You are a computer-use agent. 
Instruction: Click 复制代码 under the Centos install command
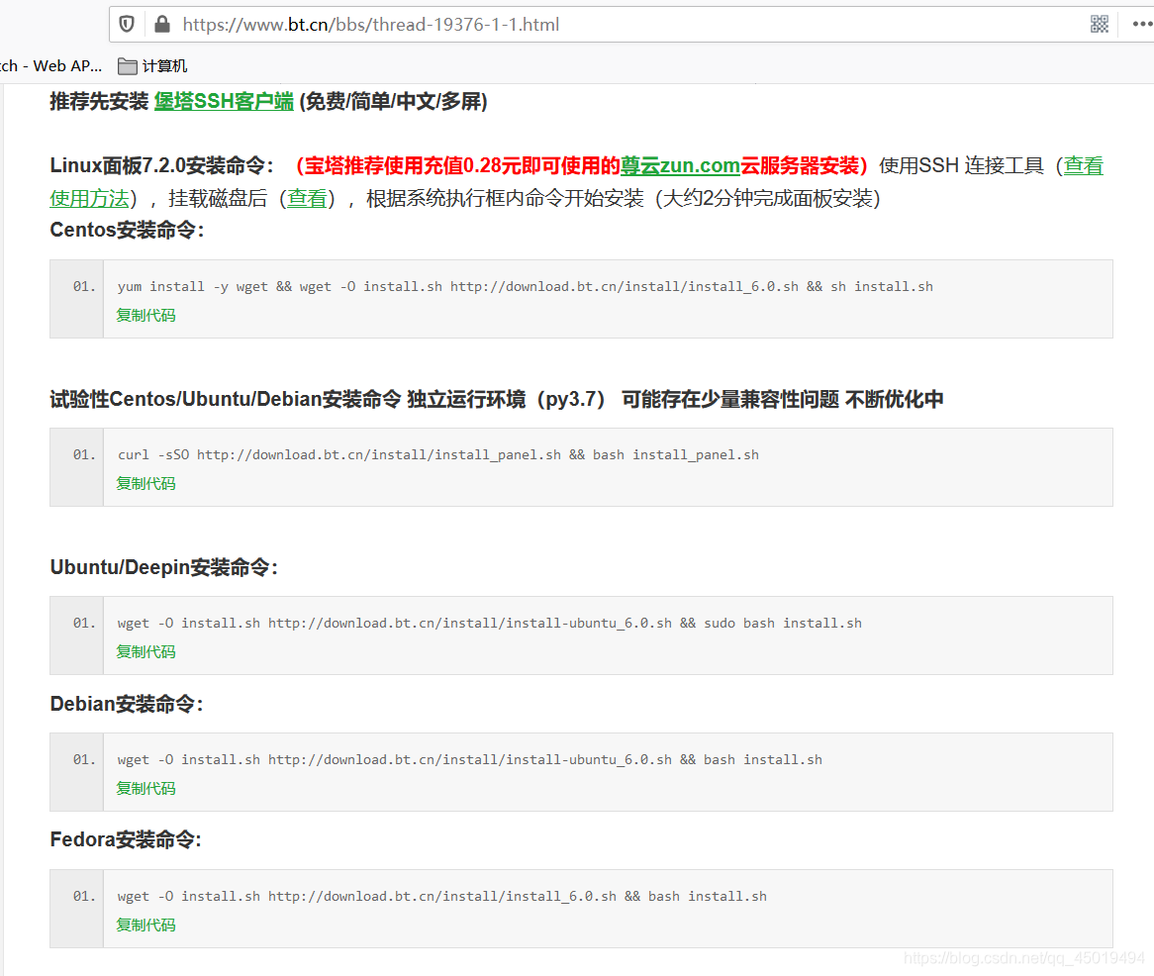pos(144,315)
